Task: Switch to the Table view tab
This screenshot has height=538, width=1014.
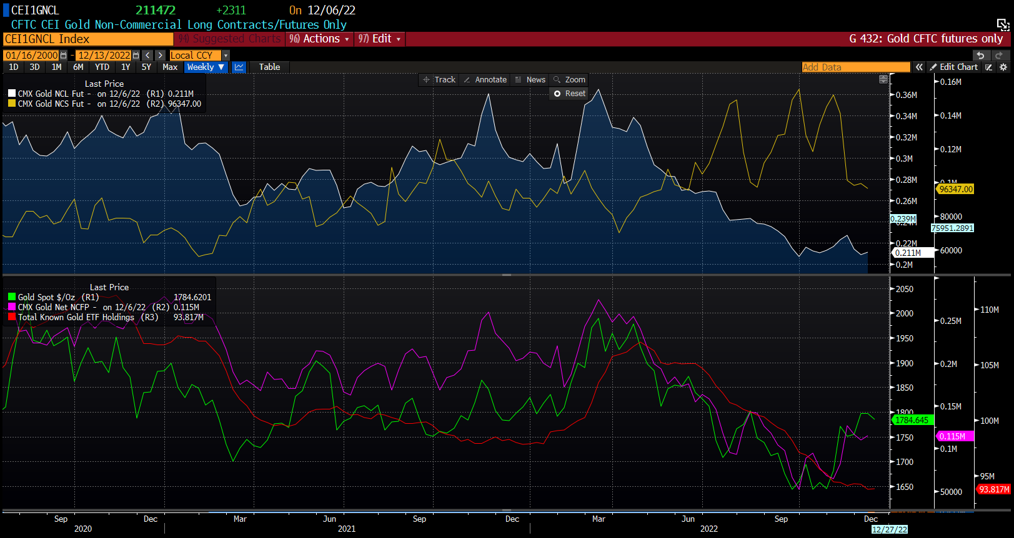Action: [269, 67]
